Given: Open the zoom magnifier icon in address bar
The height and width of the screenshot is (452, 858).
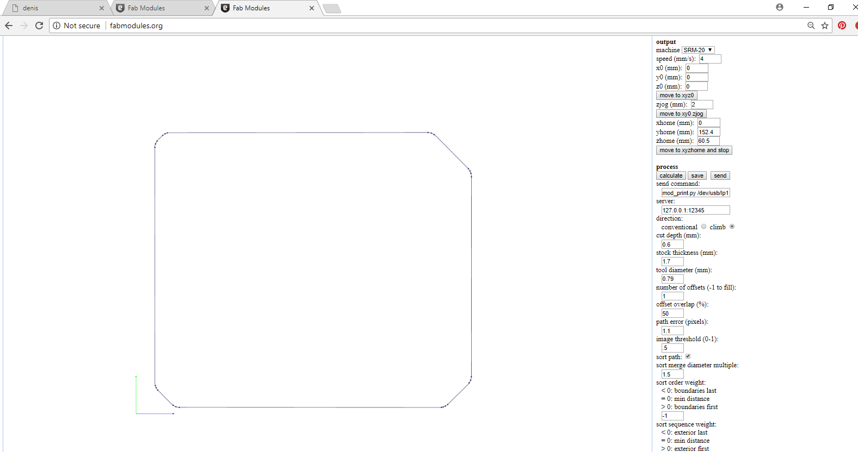Looking at the screenshot, I should 811,26.
